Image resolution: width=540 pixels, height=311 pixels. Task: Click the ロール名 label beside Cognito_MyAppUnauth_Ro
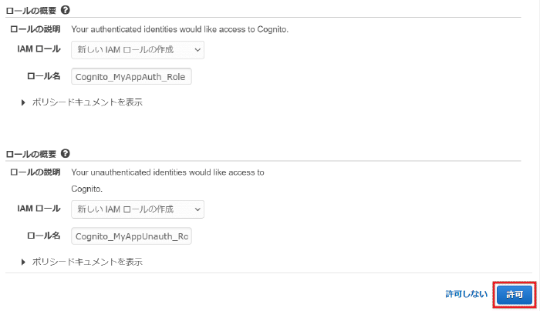[x=42, y=236]
